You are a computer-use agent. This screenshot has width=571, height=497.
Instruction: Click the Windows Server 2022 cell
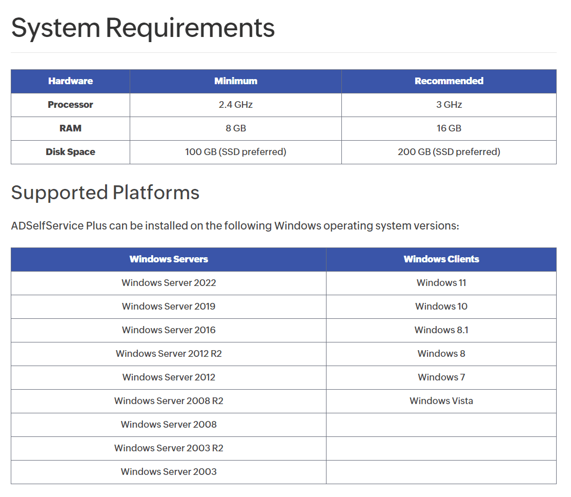click(x=169, y=283)
